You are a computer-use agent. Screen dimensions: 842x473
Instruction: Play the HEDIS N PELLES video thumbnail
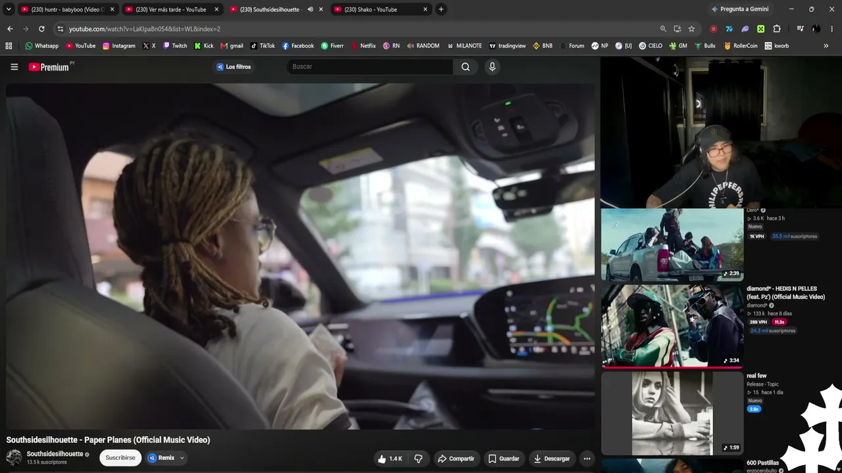tap(672, 326)
